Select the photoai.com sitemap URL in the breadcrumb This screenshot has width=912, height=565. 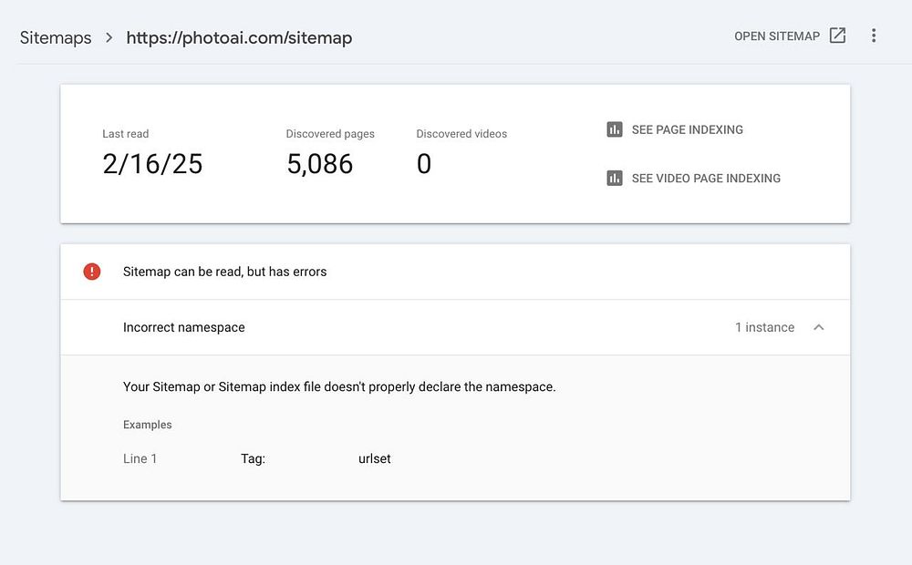239,37
